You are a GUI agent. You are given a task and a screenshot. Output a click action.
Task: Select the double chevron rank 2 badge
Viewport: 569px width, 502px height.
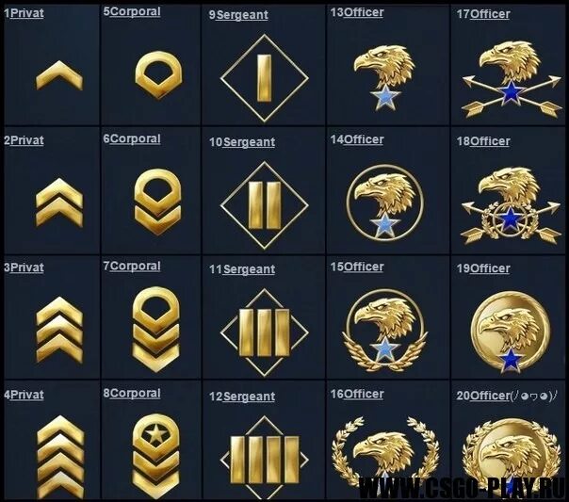tap(59, 202)
